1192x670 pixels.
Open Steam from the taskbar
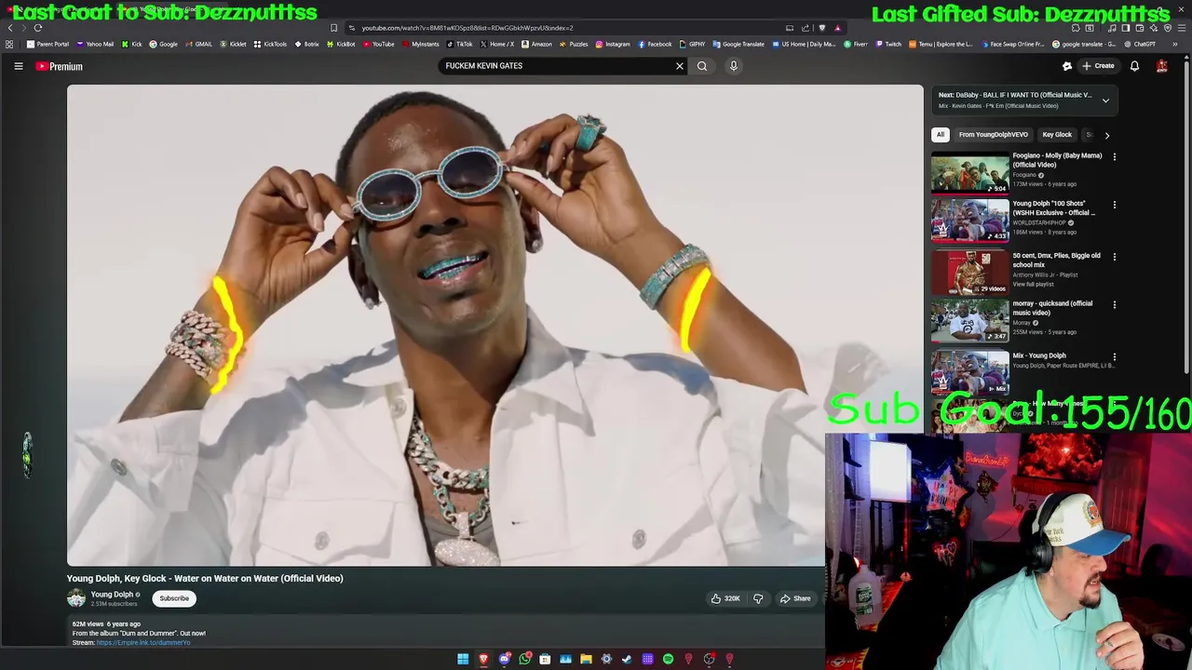(627, 659)
